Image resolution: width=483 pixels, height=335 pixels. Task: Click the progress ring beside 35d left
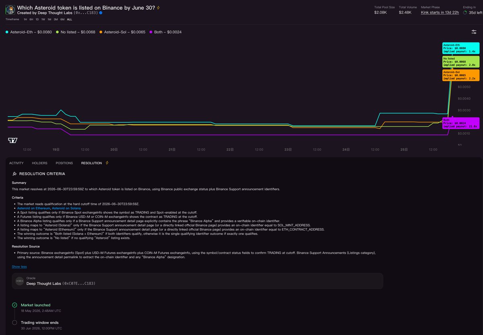pyautogui.click(x=465, y=12)
